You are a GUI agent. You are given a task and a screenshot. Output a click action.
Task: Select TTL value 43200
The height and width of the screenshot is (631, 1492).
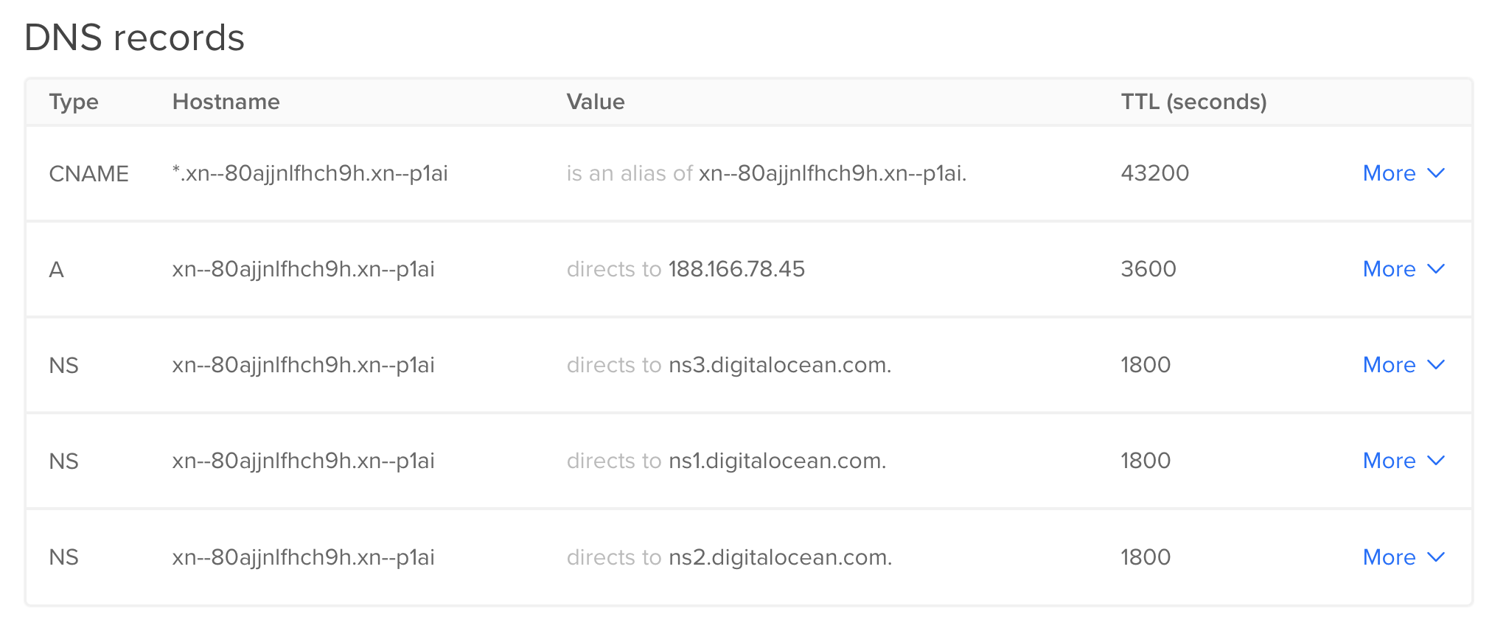(x=1154, y=173)
